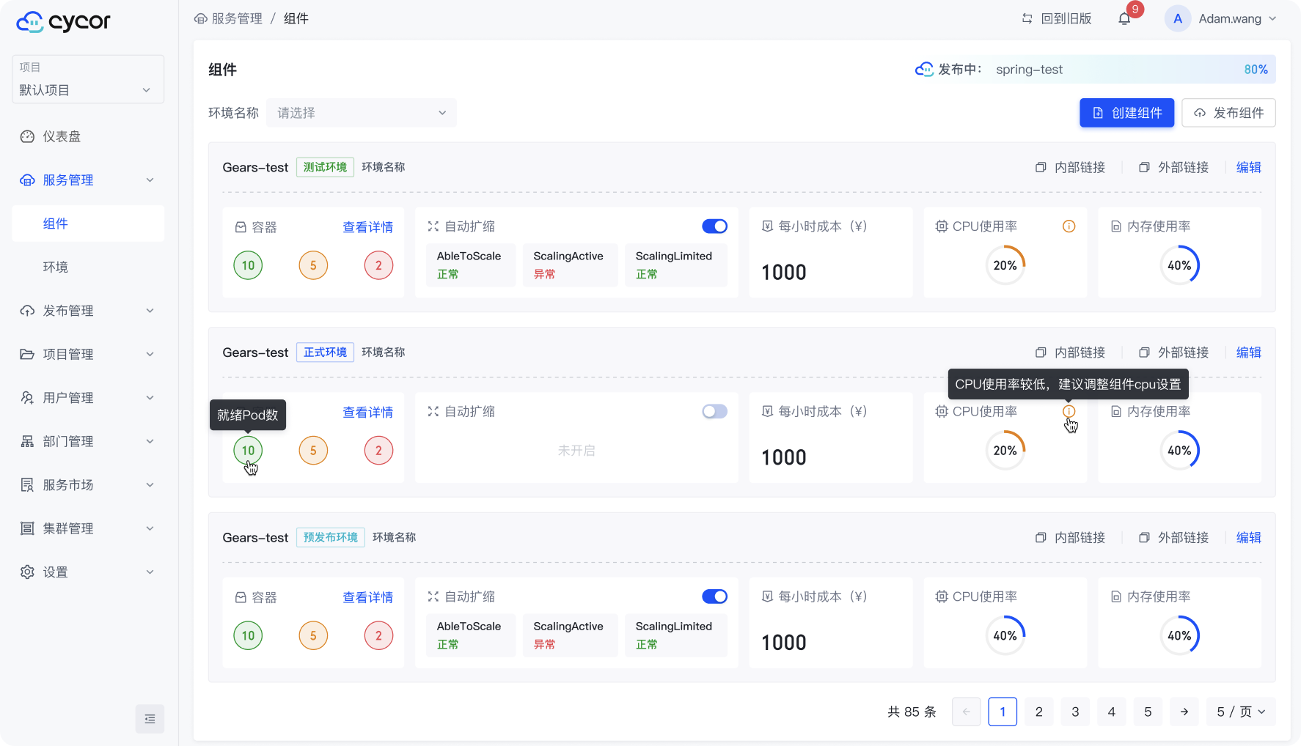Click the user avatar A icon
This screenshot has height=746, width=1301.
[x=1177, y=19]
